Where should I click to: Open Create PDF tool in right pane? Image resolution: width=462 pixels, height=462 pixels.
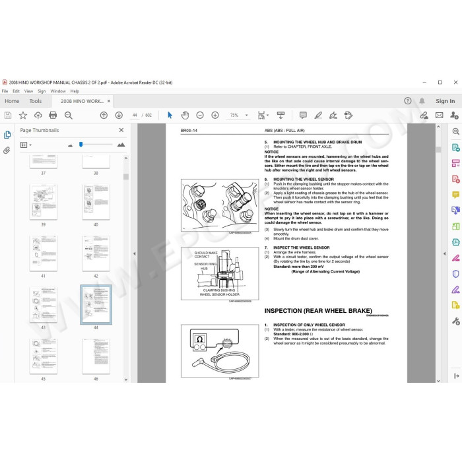click(x=455, y=179)
